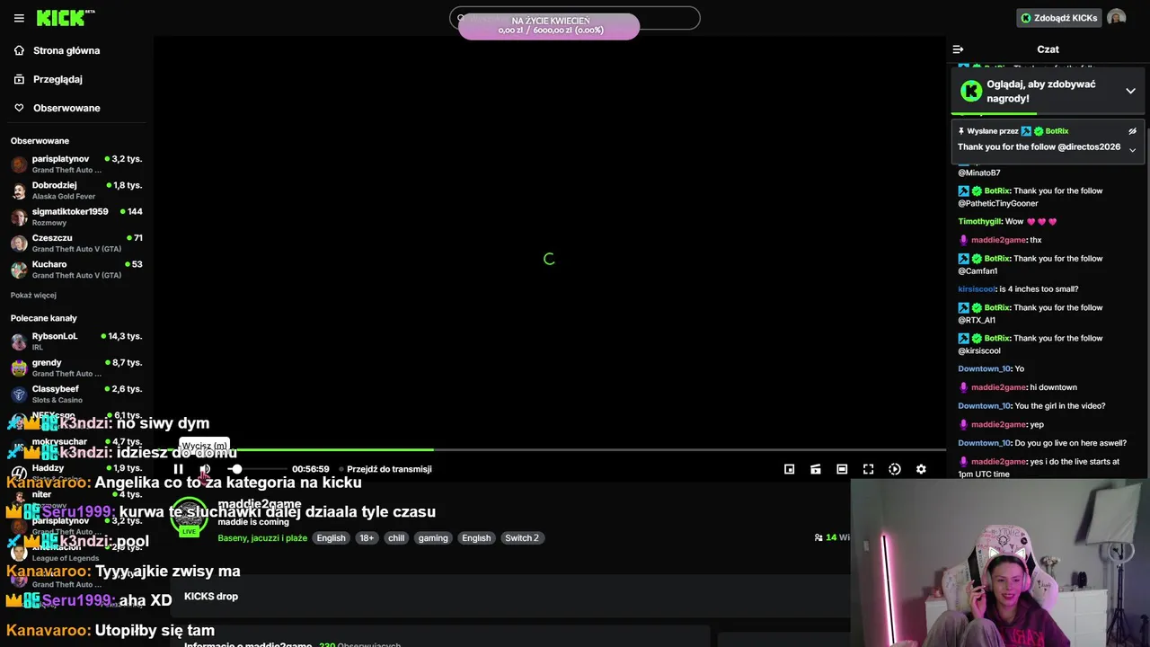Click the KICK logo
Image resolution: width=1150 pixels, height=647 pixels.
66,18
